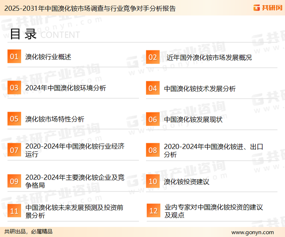The image size is (285, 237).
Task: Click the orange 05 number box
Action: [14, 119]
